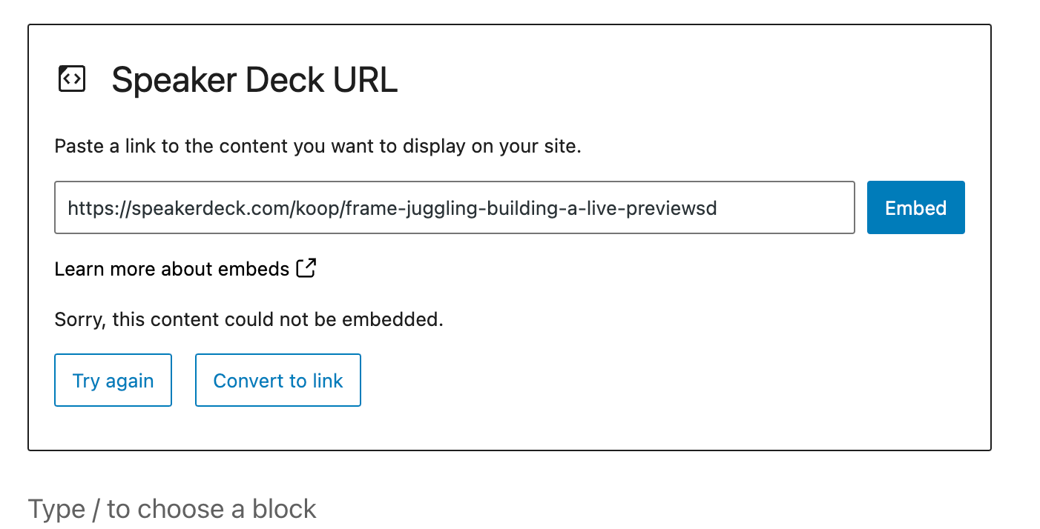Click the Type / to choose a block area
Image resolution: width=1040 pixels, height=529 pixels.
click(x=171, y=508)
